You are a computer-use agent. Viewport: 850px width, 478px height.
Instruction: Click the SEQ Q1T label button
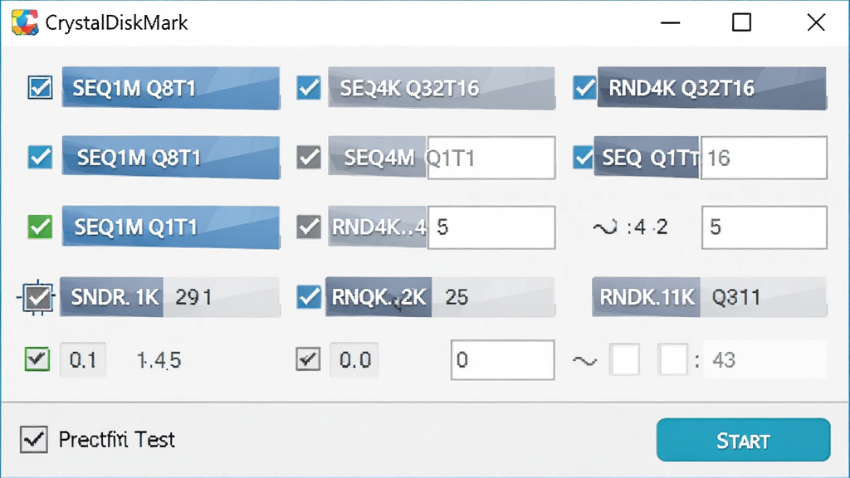(647, 158)
